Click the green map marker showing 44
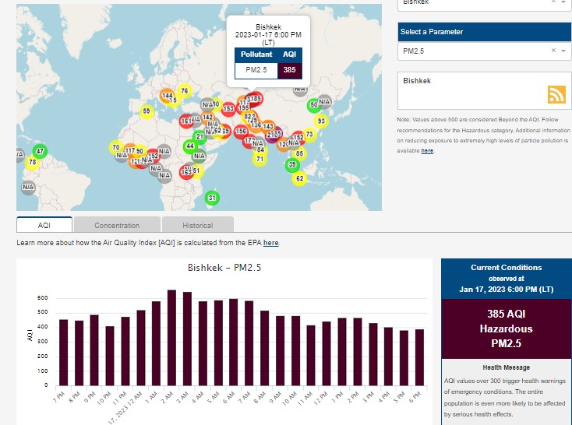The image size is (572, 425). 190,146
